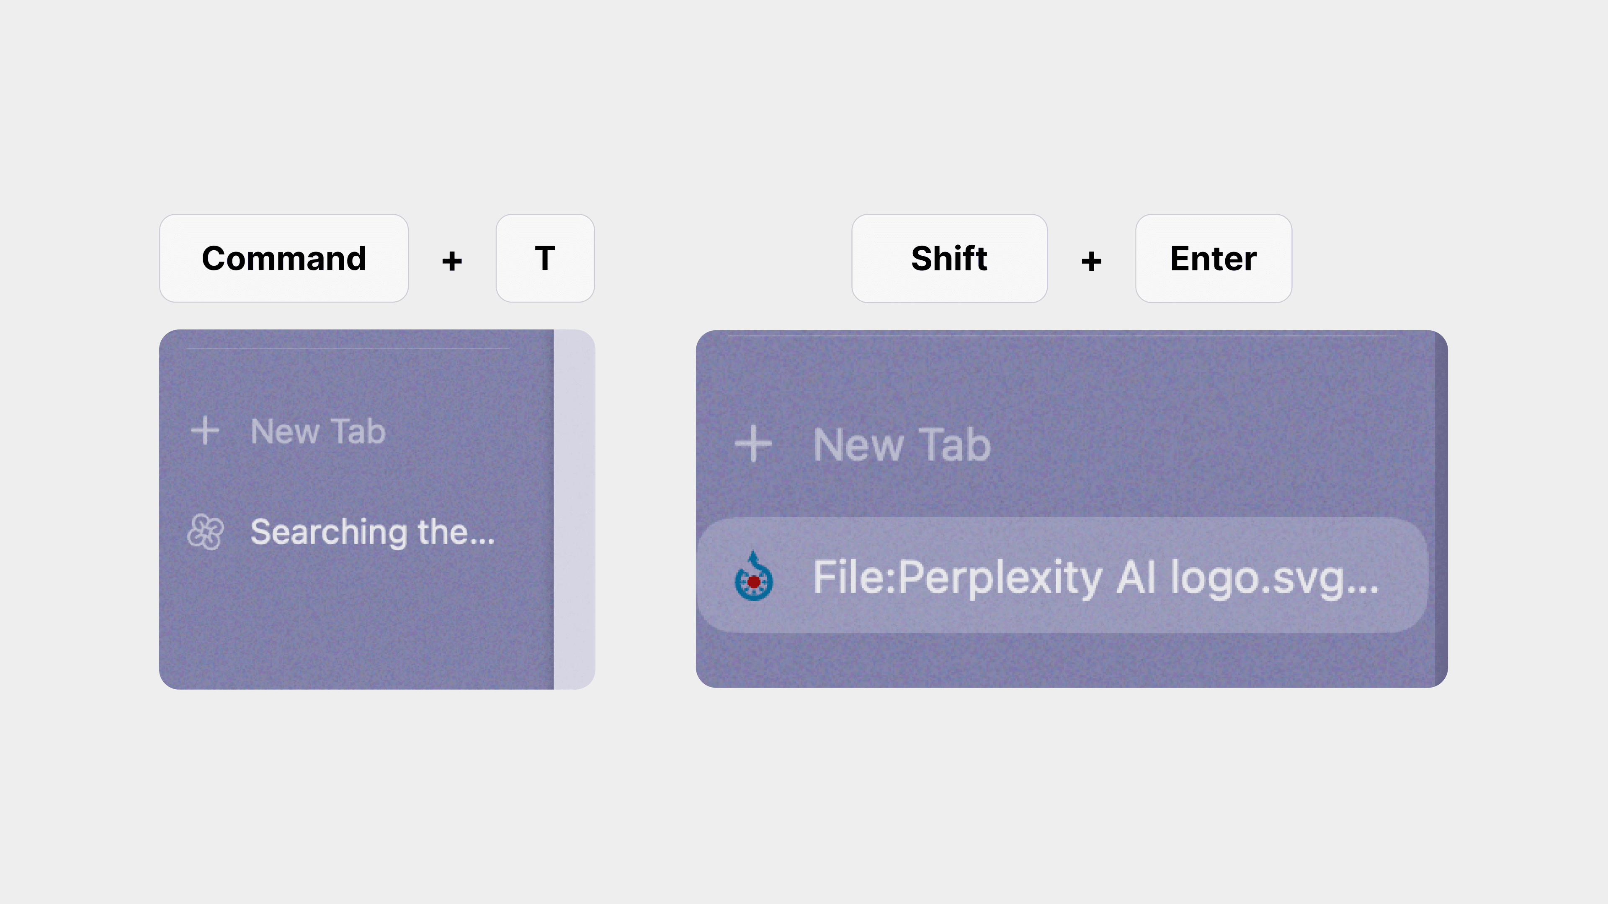Select the 'Searching the...' tab
Viewport: 1608px width, 904px height.
[356, 532]
